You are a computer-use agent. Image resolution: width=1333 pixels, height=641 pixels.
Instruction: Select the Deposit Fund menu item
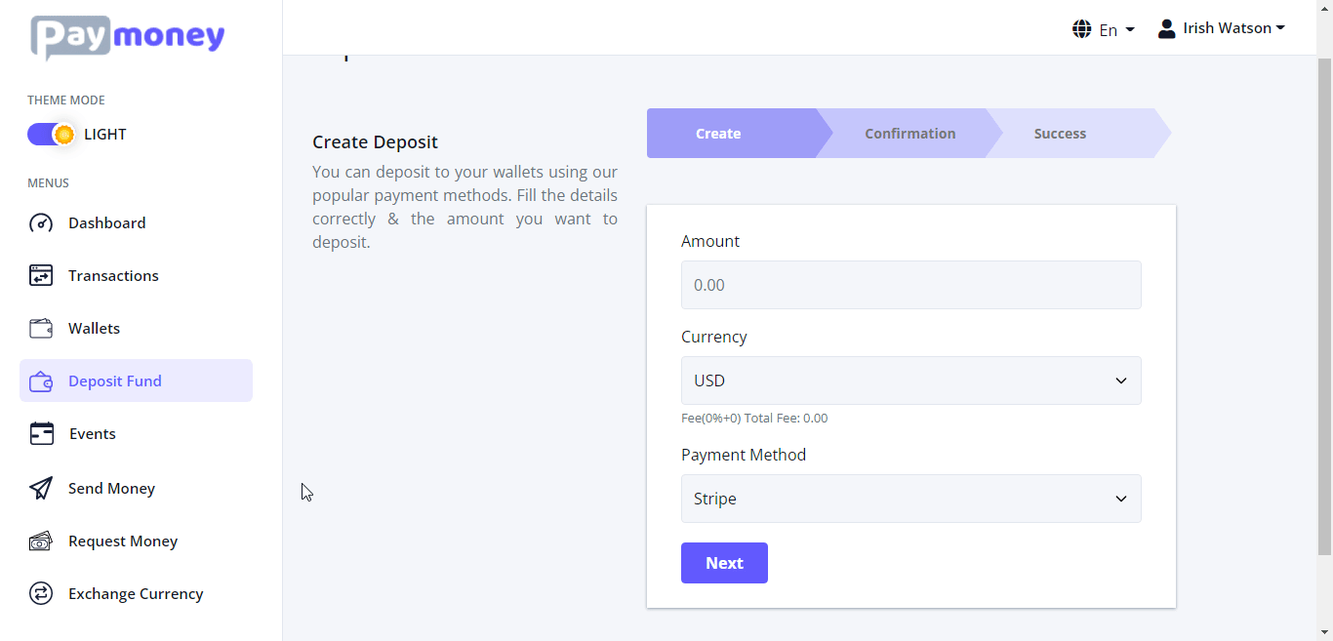coord(136,381)
